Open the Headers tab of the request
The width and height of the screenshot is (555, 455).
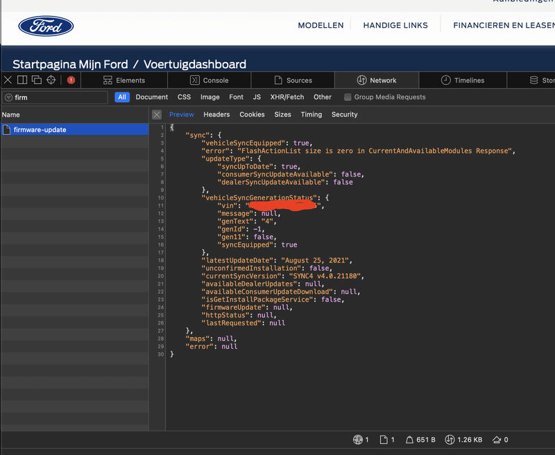(216, 115)
